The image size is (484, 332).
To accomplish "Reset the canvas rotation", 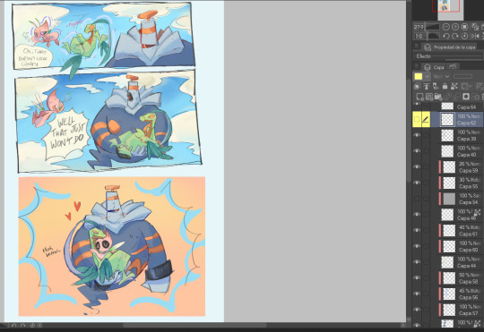I will pyautogui.click(x=464, y=36).
